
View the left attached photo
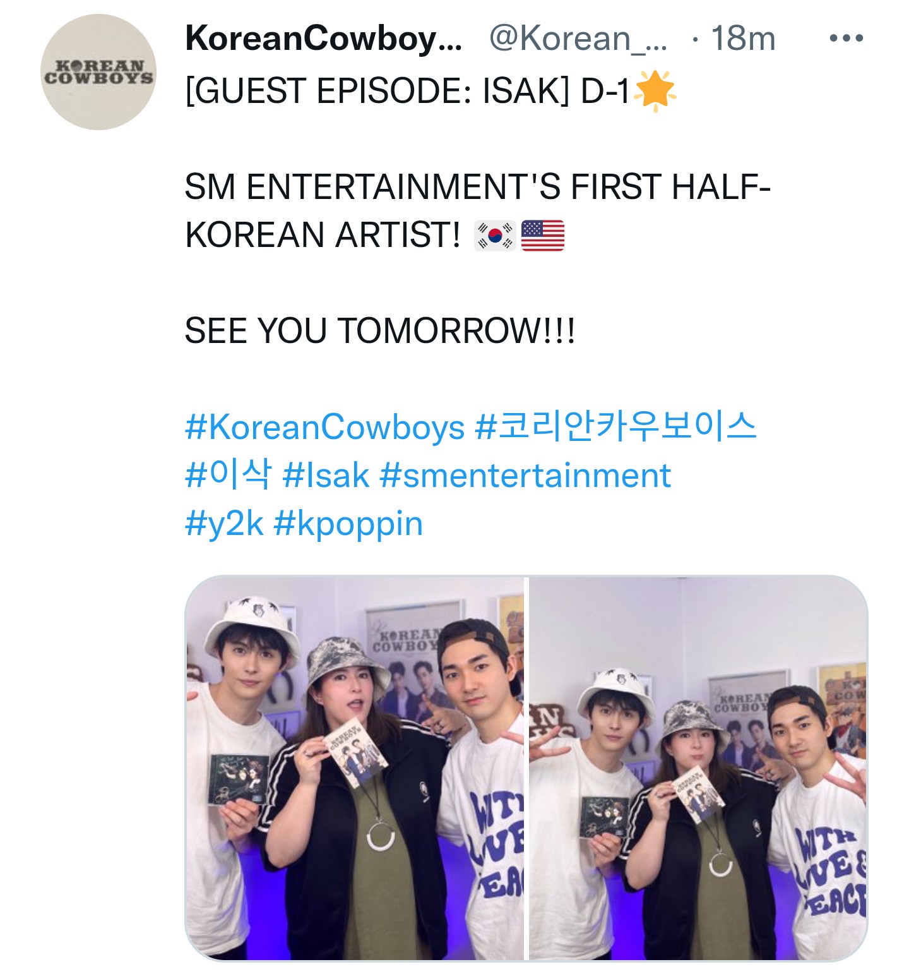tap(354, 768)
